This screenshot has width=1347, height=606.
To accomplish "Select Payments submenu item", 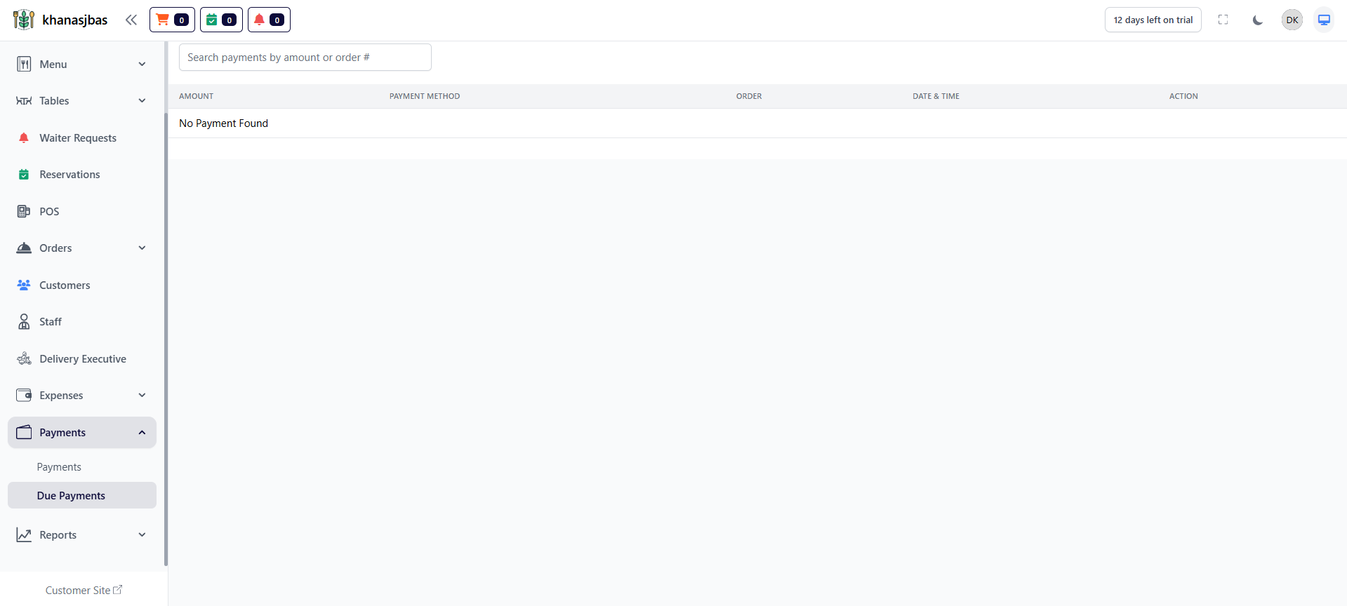I will tap(82, 467).
